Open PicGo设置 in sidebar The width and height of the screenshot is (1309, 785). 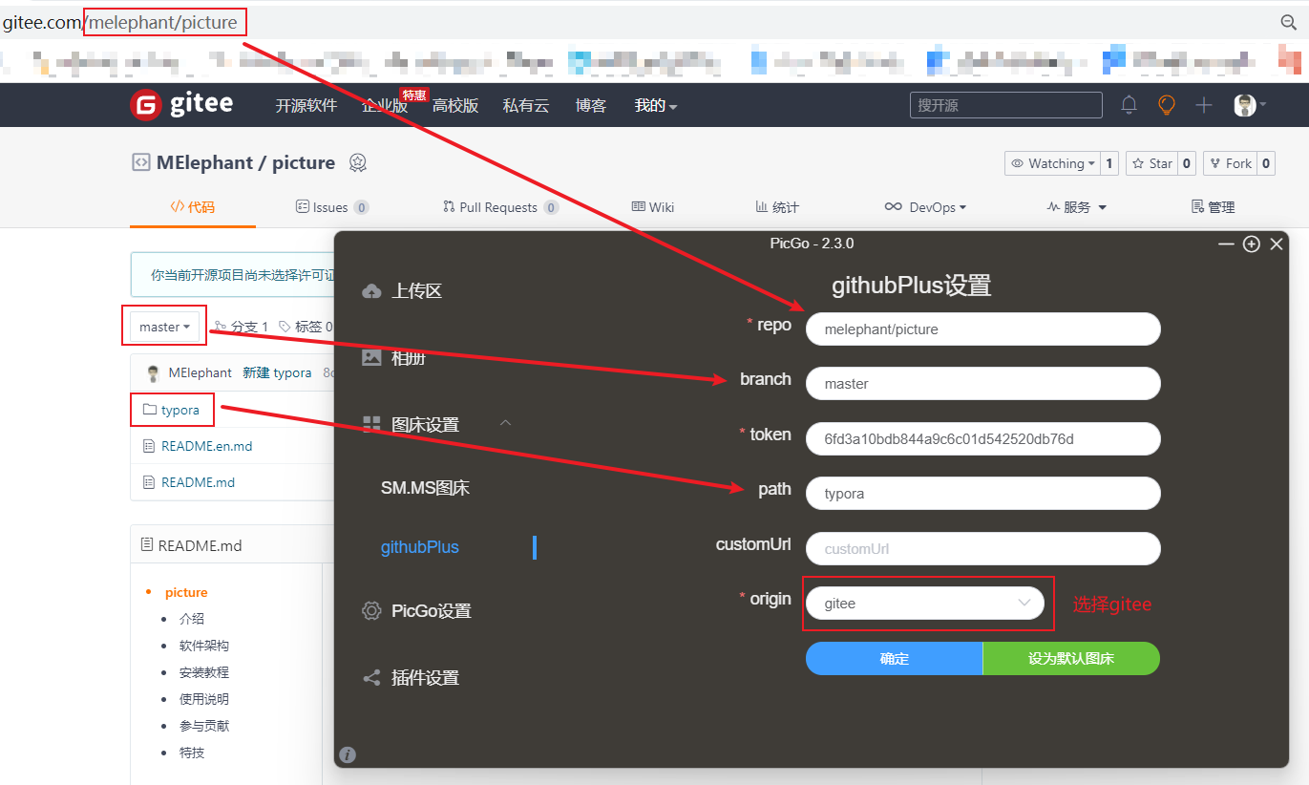(432, 611)
